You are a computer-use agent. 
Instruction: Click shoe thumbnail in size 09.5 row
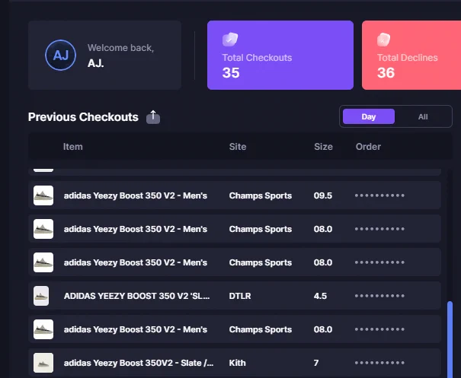43,195
